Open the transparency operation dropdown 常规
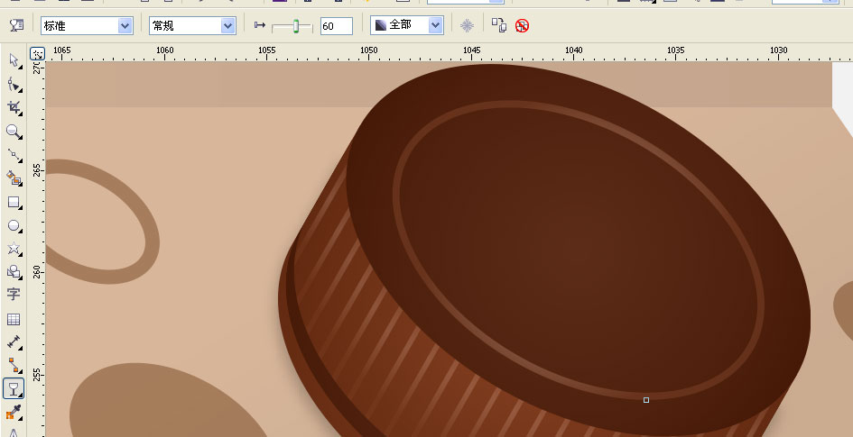This screenshot has width=853, height=437. coord(192,25)
